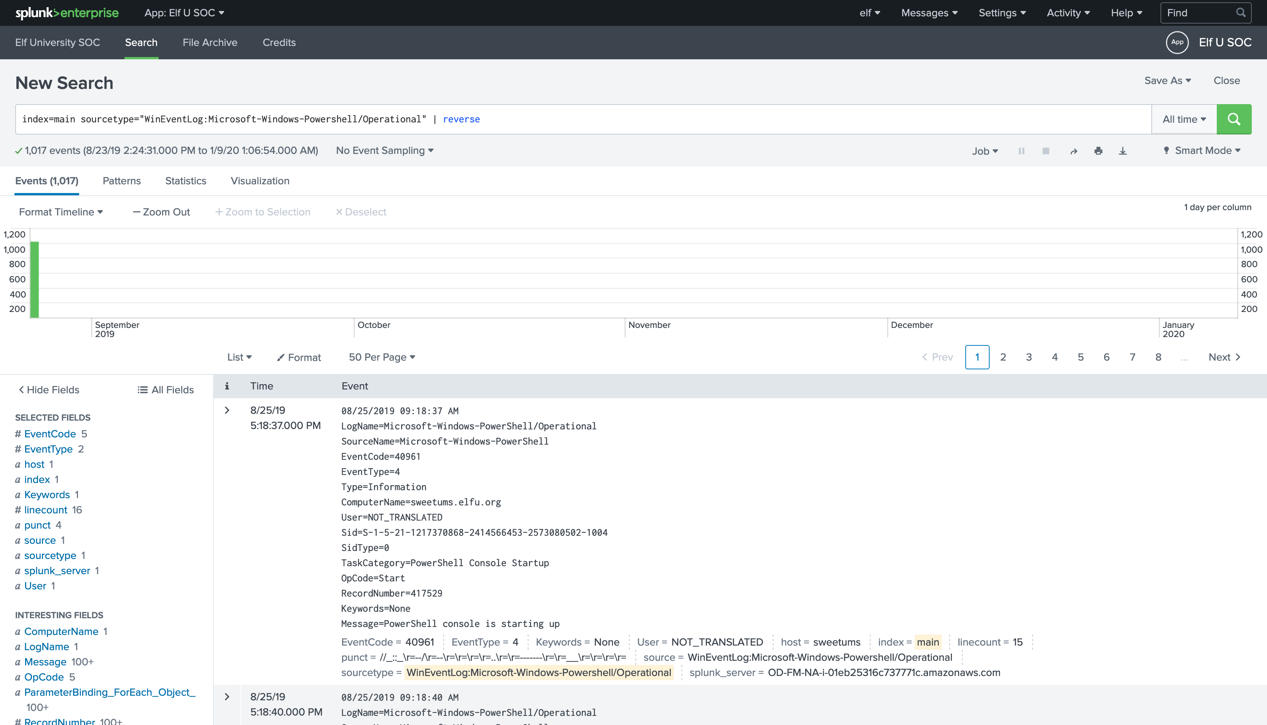The image size is (1267, 725).
Task: Click the Time column header
Action: pyautogui.click(x=262, y=386)
